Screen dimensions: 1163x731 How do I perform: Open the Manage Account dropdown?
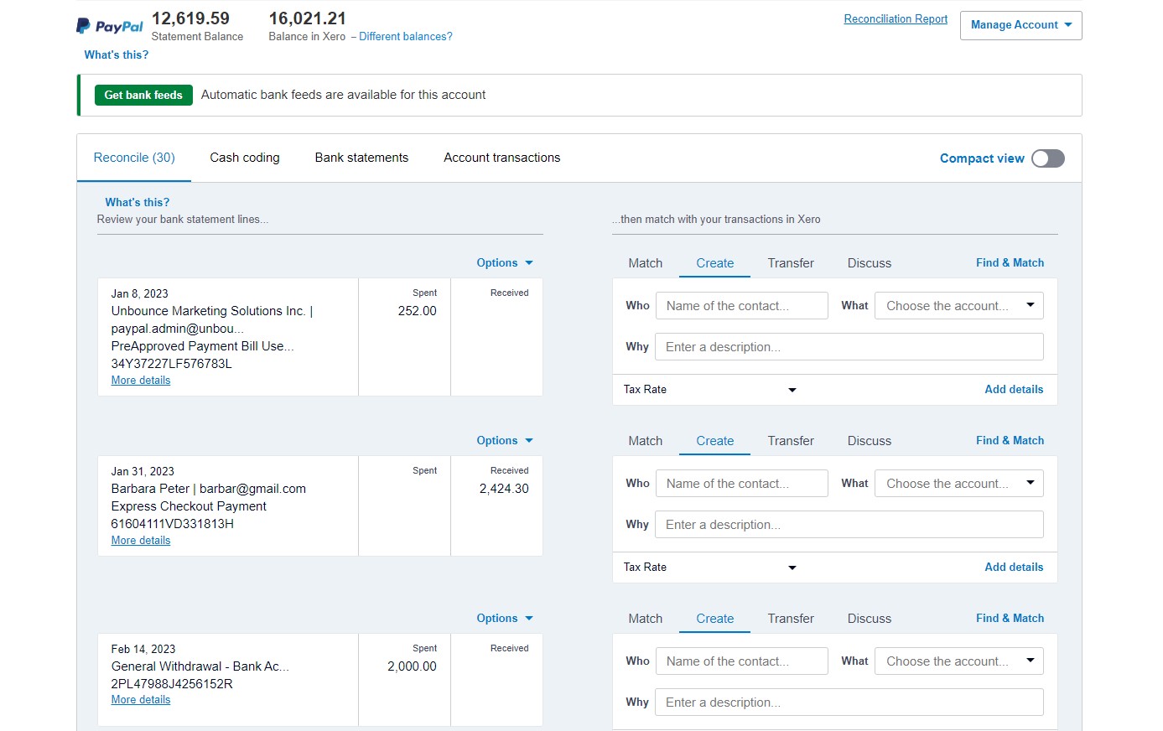[x=1020, y=25]
